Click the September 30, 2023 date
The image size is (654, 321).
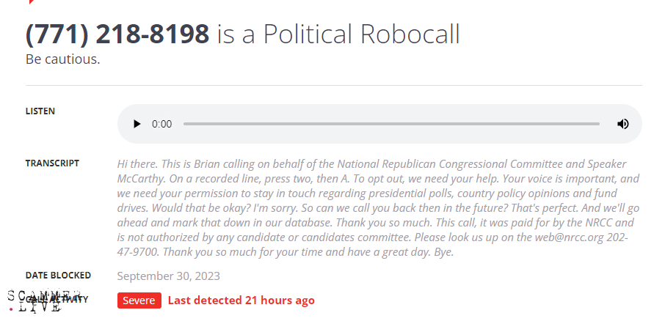[168, 276]
